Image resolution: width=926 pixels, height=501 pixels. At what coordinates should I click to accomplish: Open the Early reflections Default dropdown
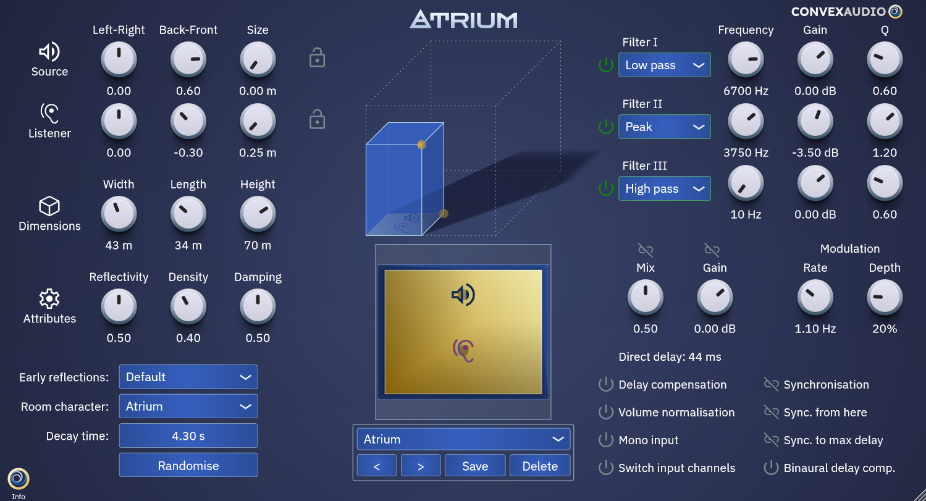coord(188,377)
